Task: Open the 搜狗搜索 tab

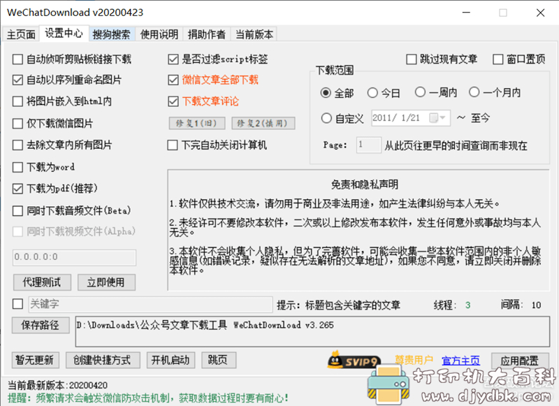Action: tap(111, 34)
